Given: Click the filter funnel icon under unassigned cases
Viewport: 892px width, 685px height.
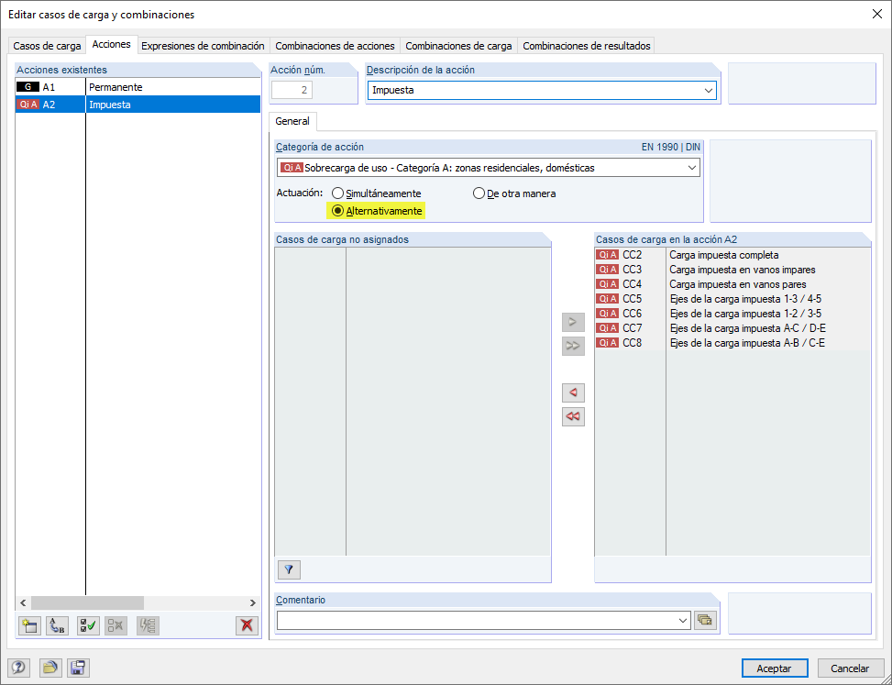Looking at the screenshot, I should (289, 569).
